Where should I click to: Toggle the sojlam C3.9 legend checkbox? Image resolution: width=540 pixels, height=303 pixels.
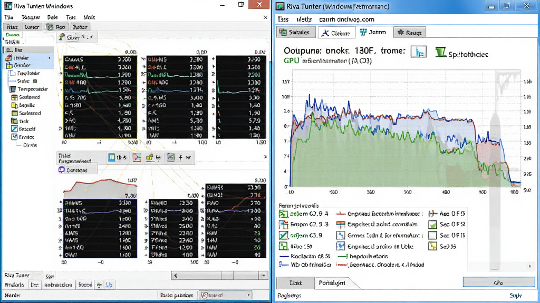[283, 235]
